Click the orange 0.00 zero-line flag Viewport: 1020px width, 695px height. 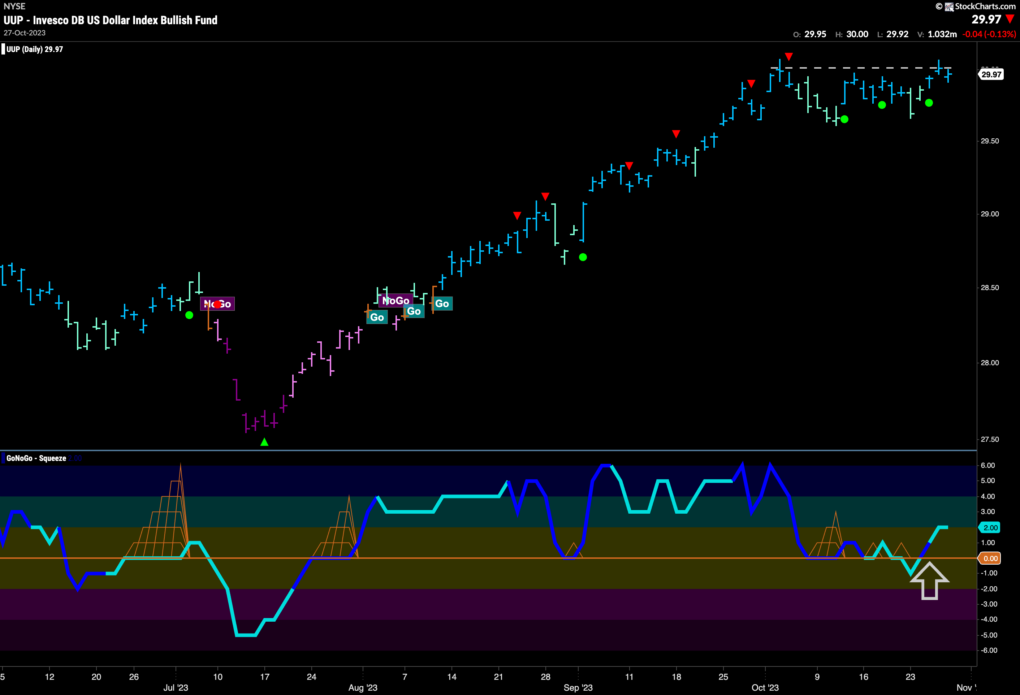(989, 558)
